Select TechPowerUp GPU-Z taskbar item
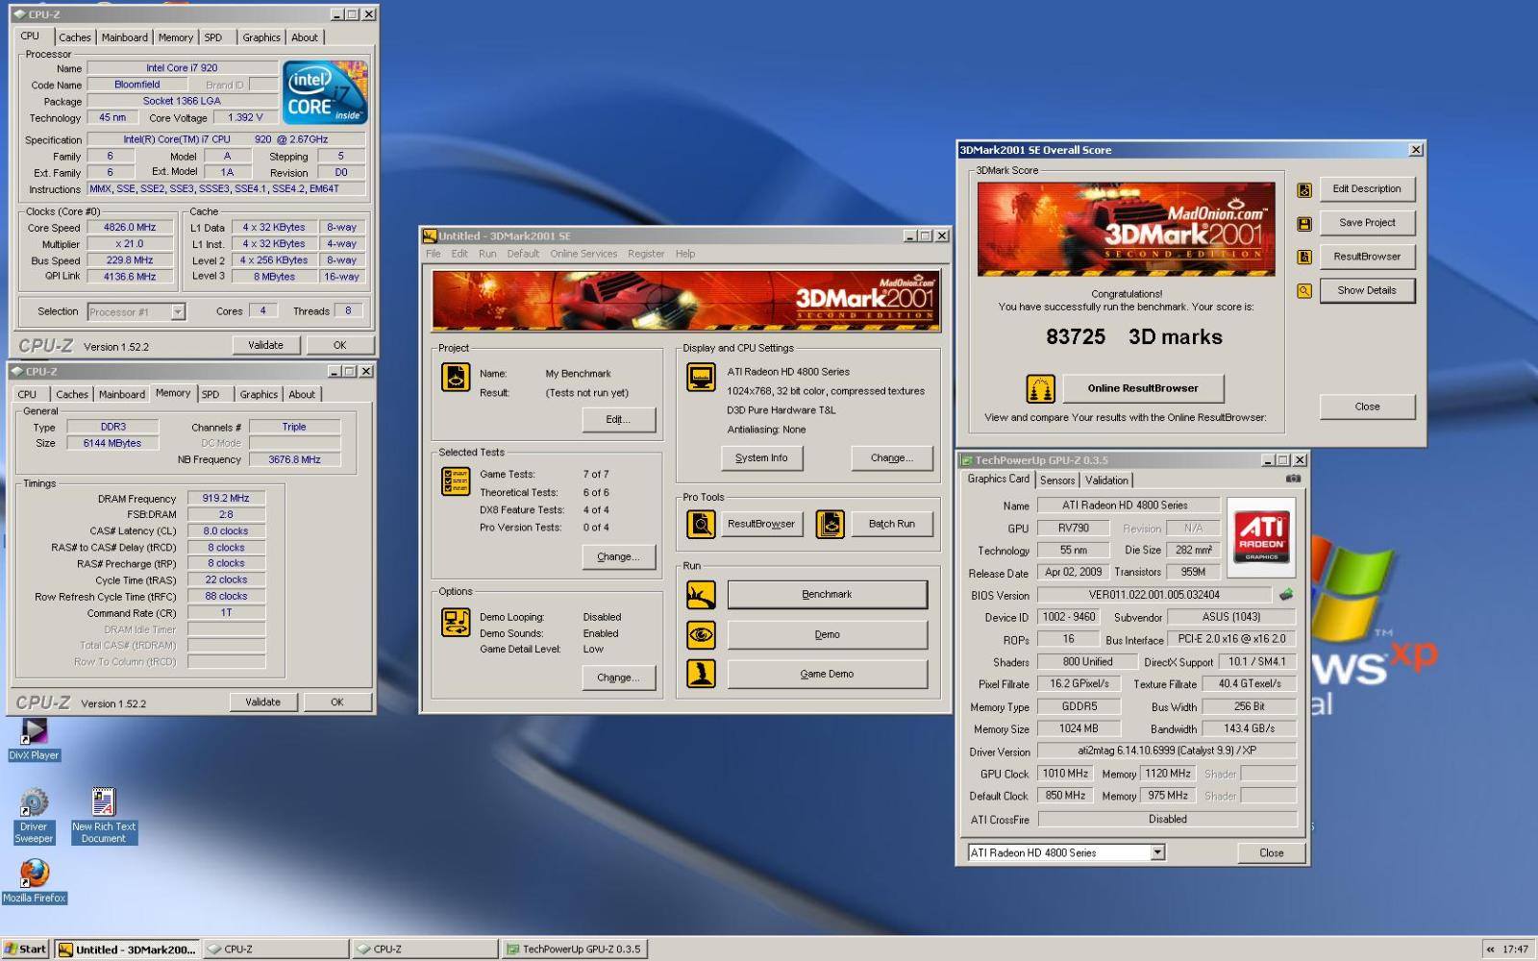Viewport: 1538px width, 961px height. pos(574,949)
